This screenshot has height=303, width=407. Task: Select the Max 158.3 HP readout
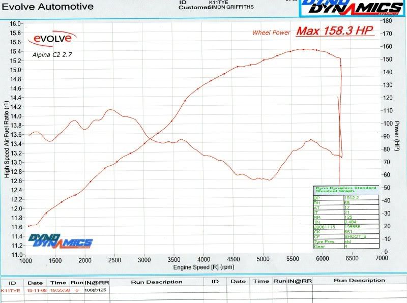click(x=336, y=32)
